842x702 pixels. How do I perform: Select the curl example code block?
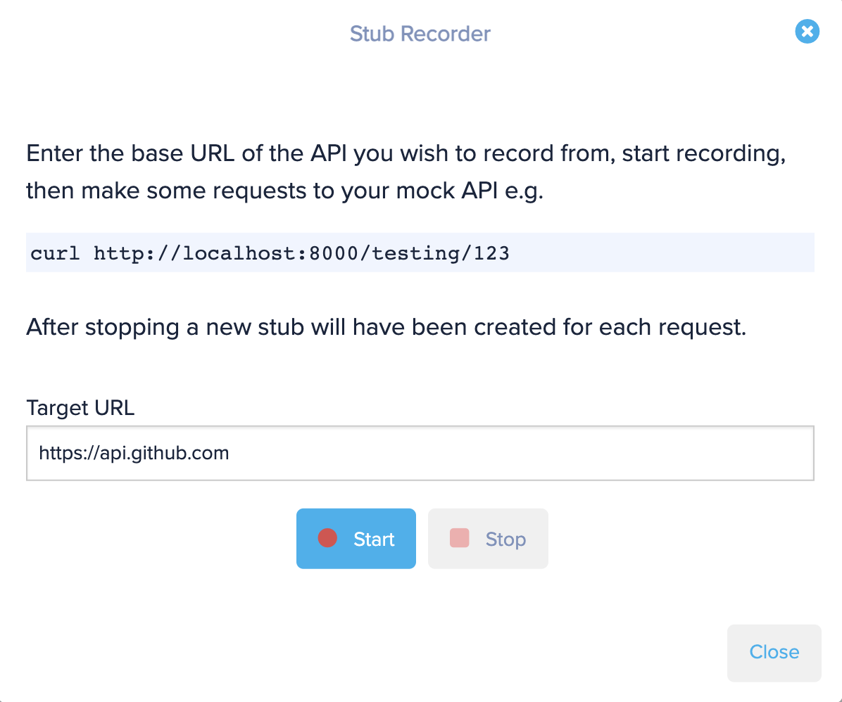point(420,253)
